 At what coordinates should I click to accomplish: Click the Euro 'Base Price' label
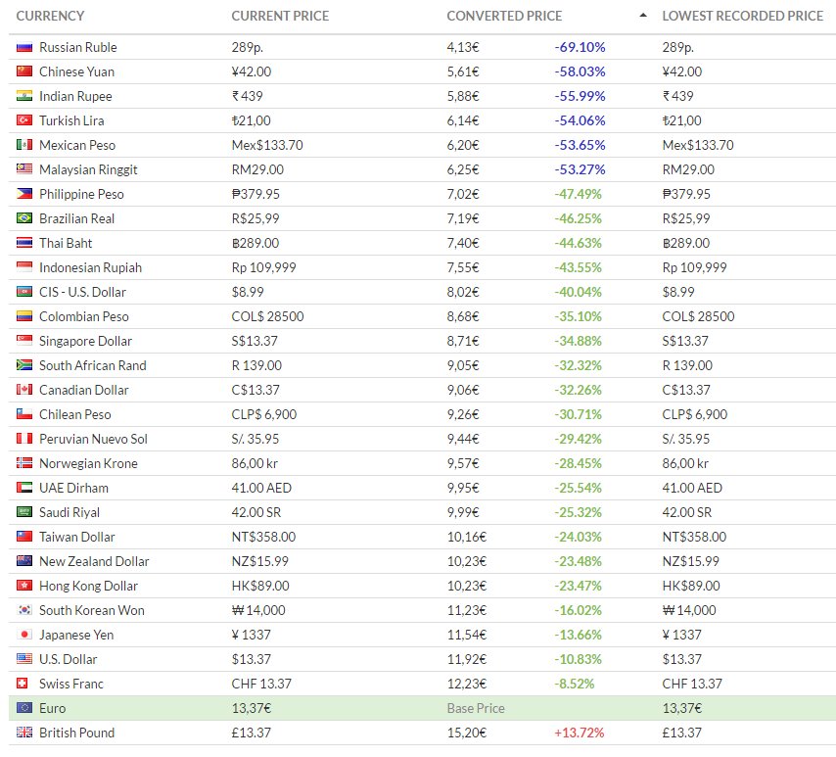coord(476,708)
